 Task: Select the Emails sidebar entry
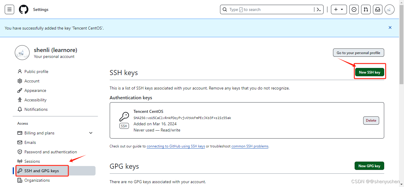pos(30,142)
